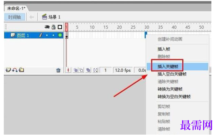The height and width of the screenshot is (136, 219).
Task: Click the trash can to delete the layer
Action: (58, 70)
